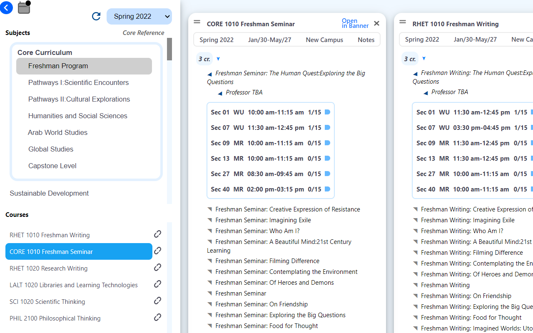The image size is (533, 333).
Task: Open Core Reference link
Action: (143, 33)
